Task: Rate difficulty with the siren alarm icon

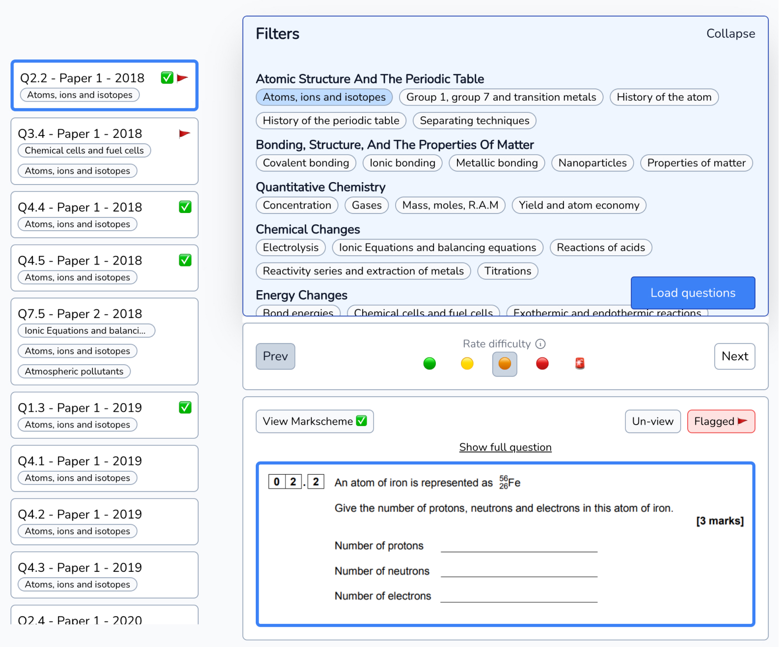Action: coord(580,364)
